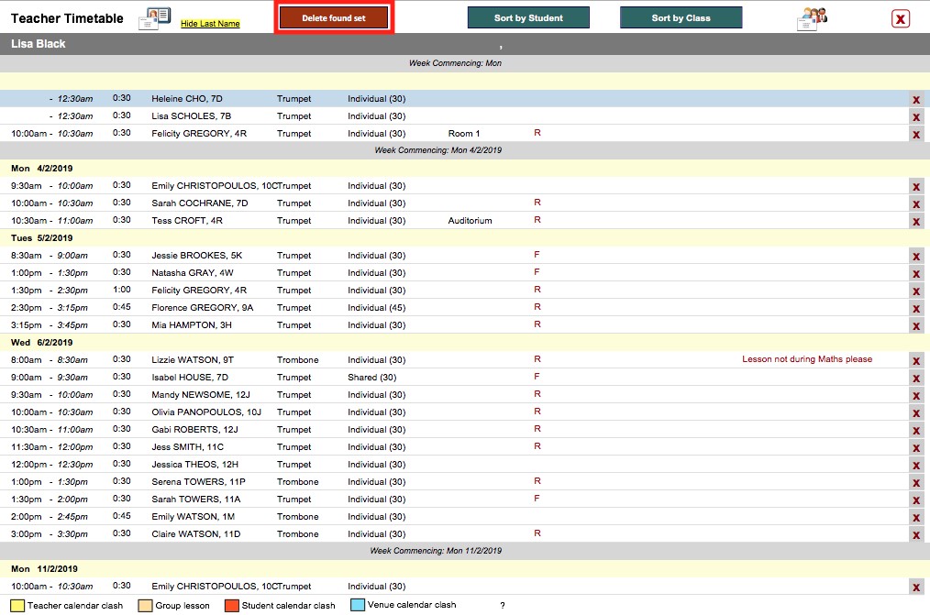Click 2:00pm start time of Emily WATSON lesson
Image resolution: width=930 pixels, height=615 pixels.
point(26,517)
